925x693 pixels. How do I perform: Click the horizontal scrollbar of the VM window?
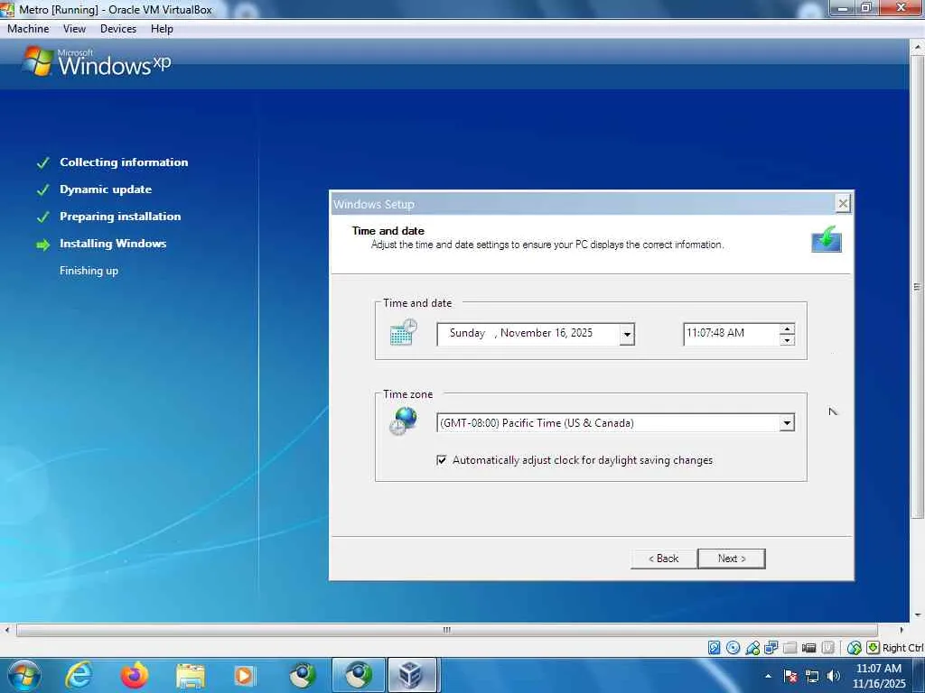pos(446,630)
